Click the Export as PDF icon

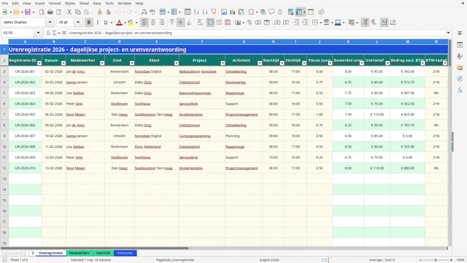click(42, 12)
